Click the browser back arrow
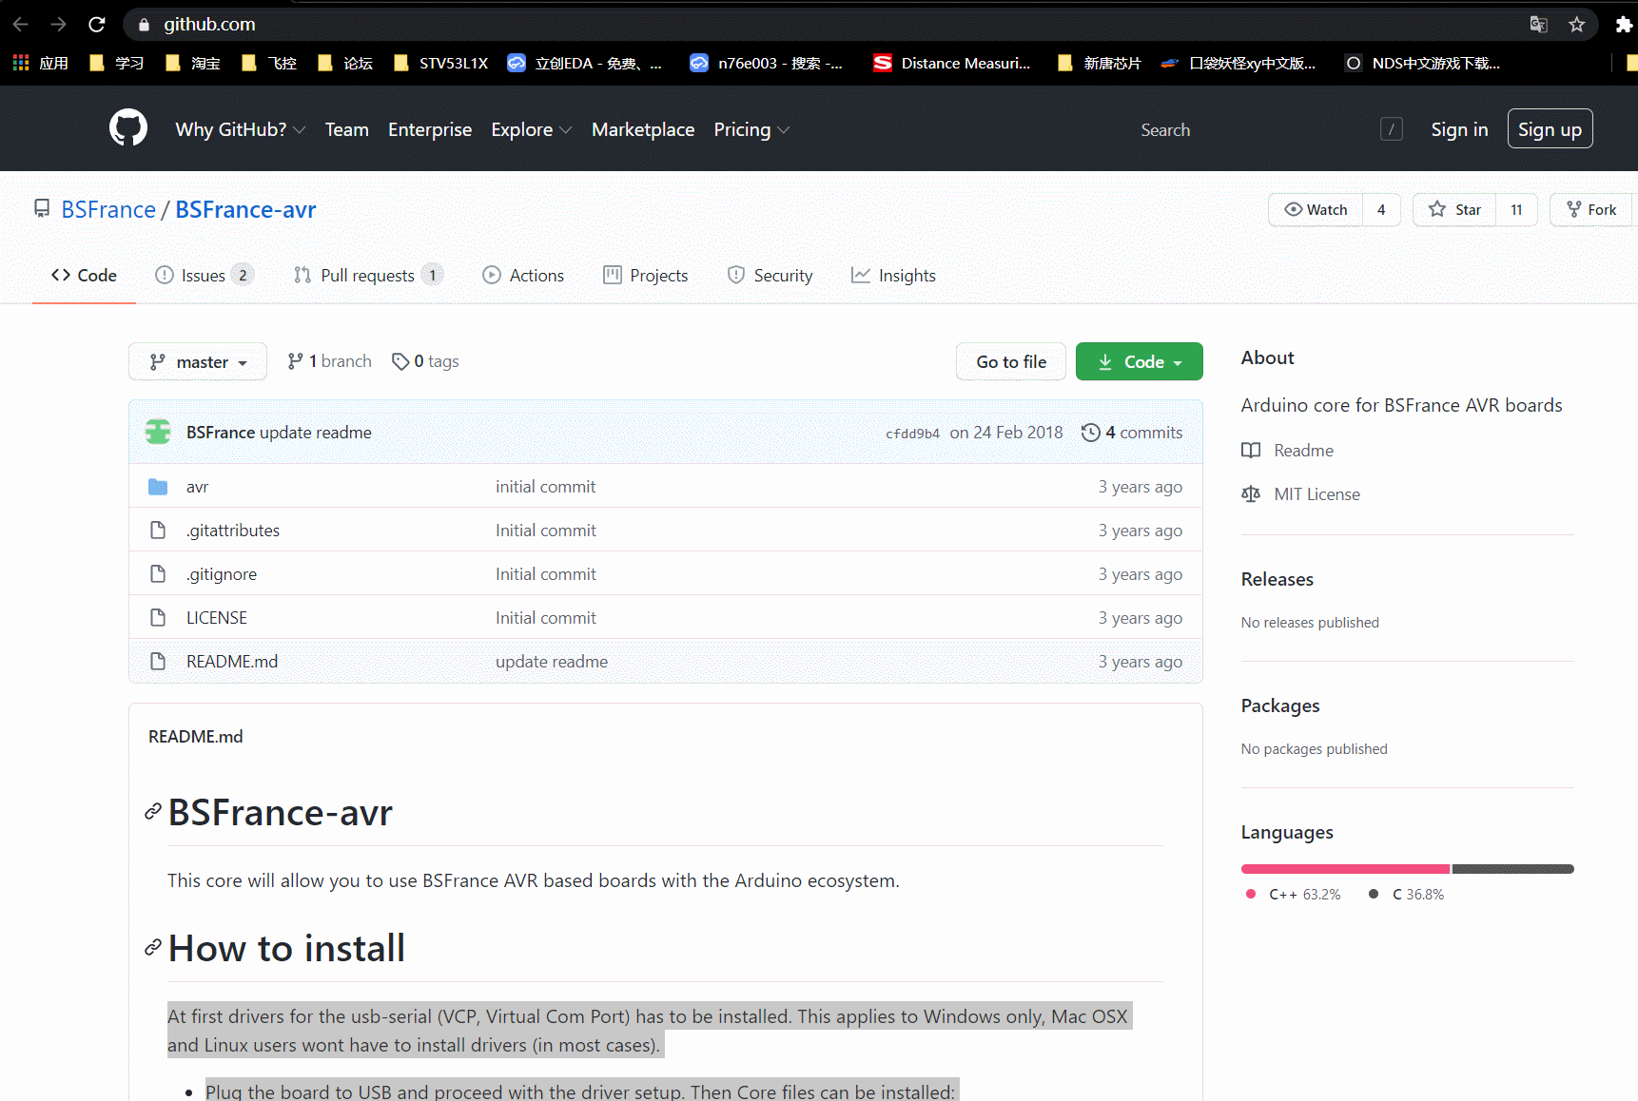The height and width of the screenshot is (1101, 1638). click(x=20, y=24)
